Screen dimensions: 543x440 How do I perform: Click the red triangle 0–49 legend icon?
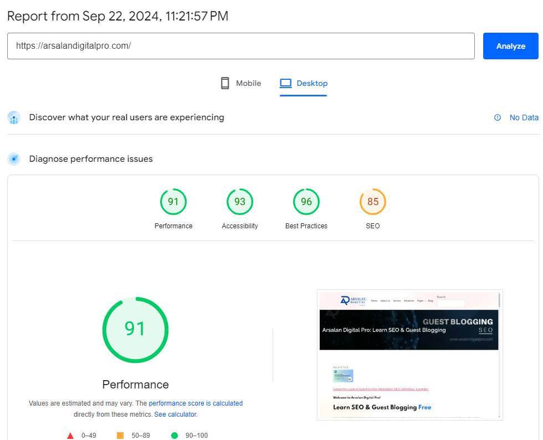[70, 436]
